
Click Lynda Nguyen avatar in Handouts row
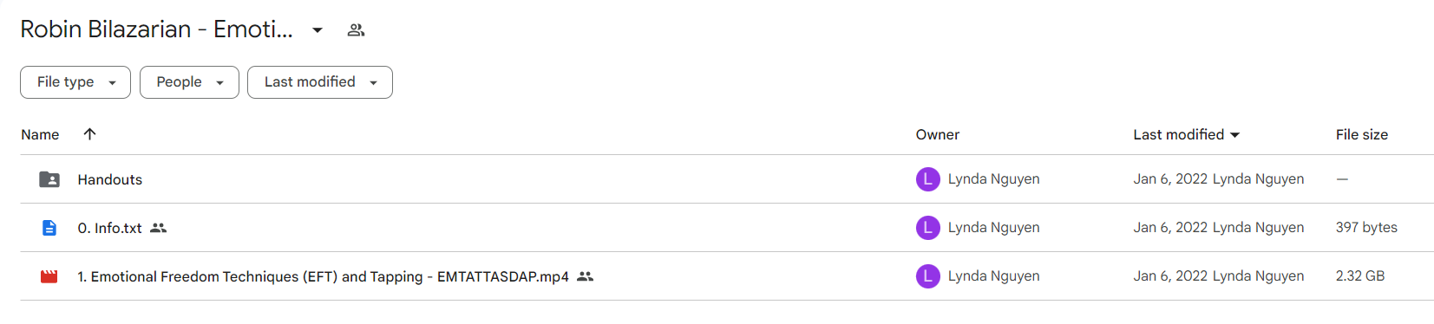928,179
